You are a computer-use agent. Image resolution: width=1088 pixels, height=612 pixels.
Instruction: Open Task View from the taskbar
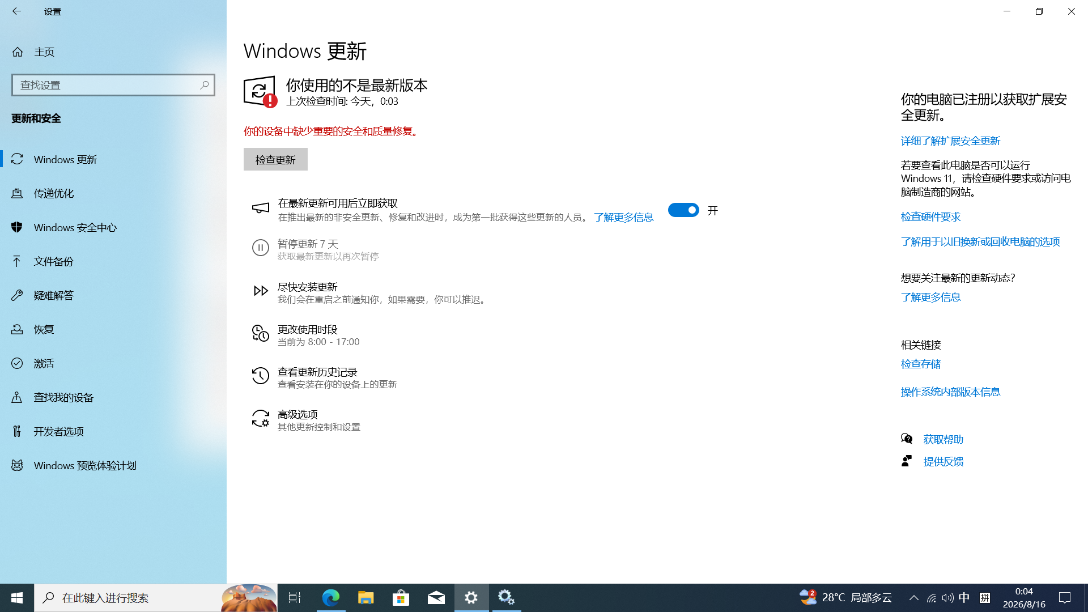(x=295, y=597)
